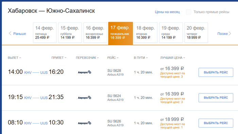Screen dimensions: 238x134
Task: Enable the Только прямые рейсы checkbox
Action: pos(189,12)
